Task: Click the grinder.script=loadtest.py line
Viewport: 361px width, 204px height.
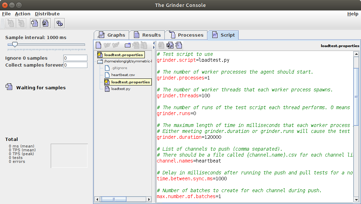Action: [193, 60]
